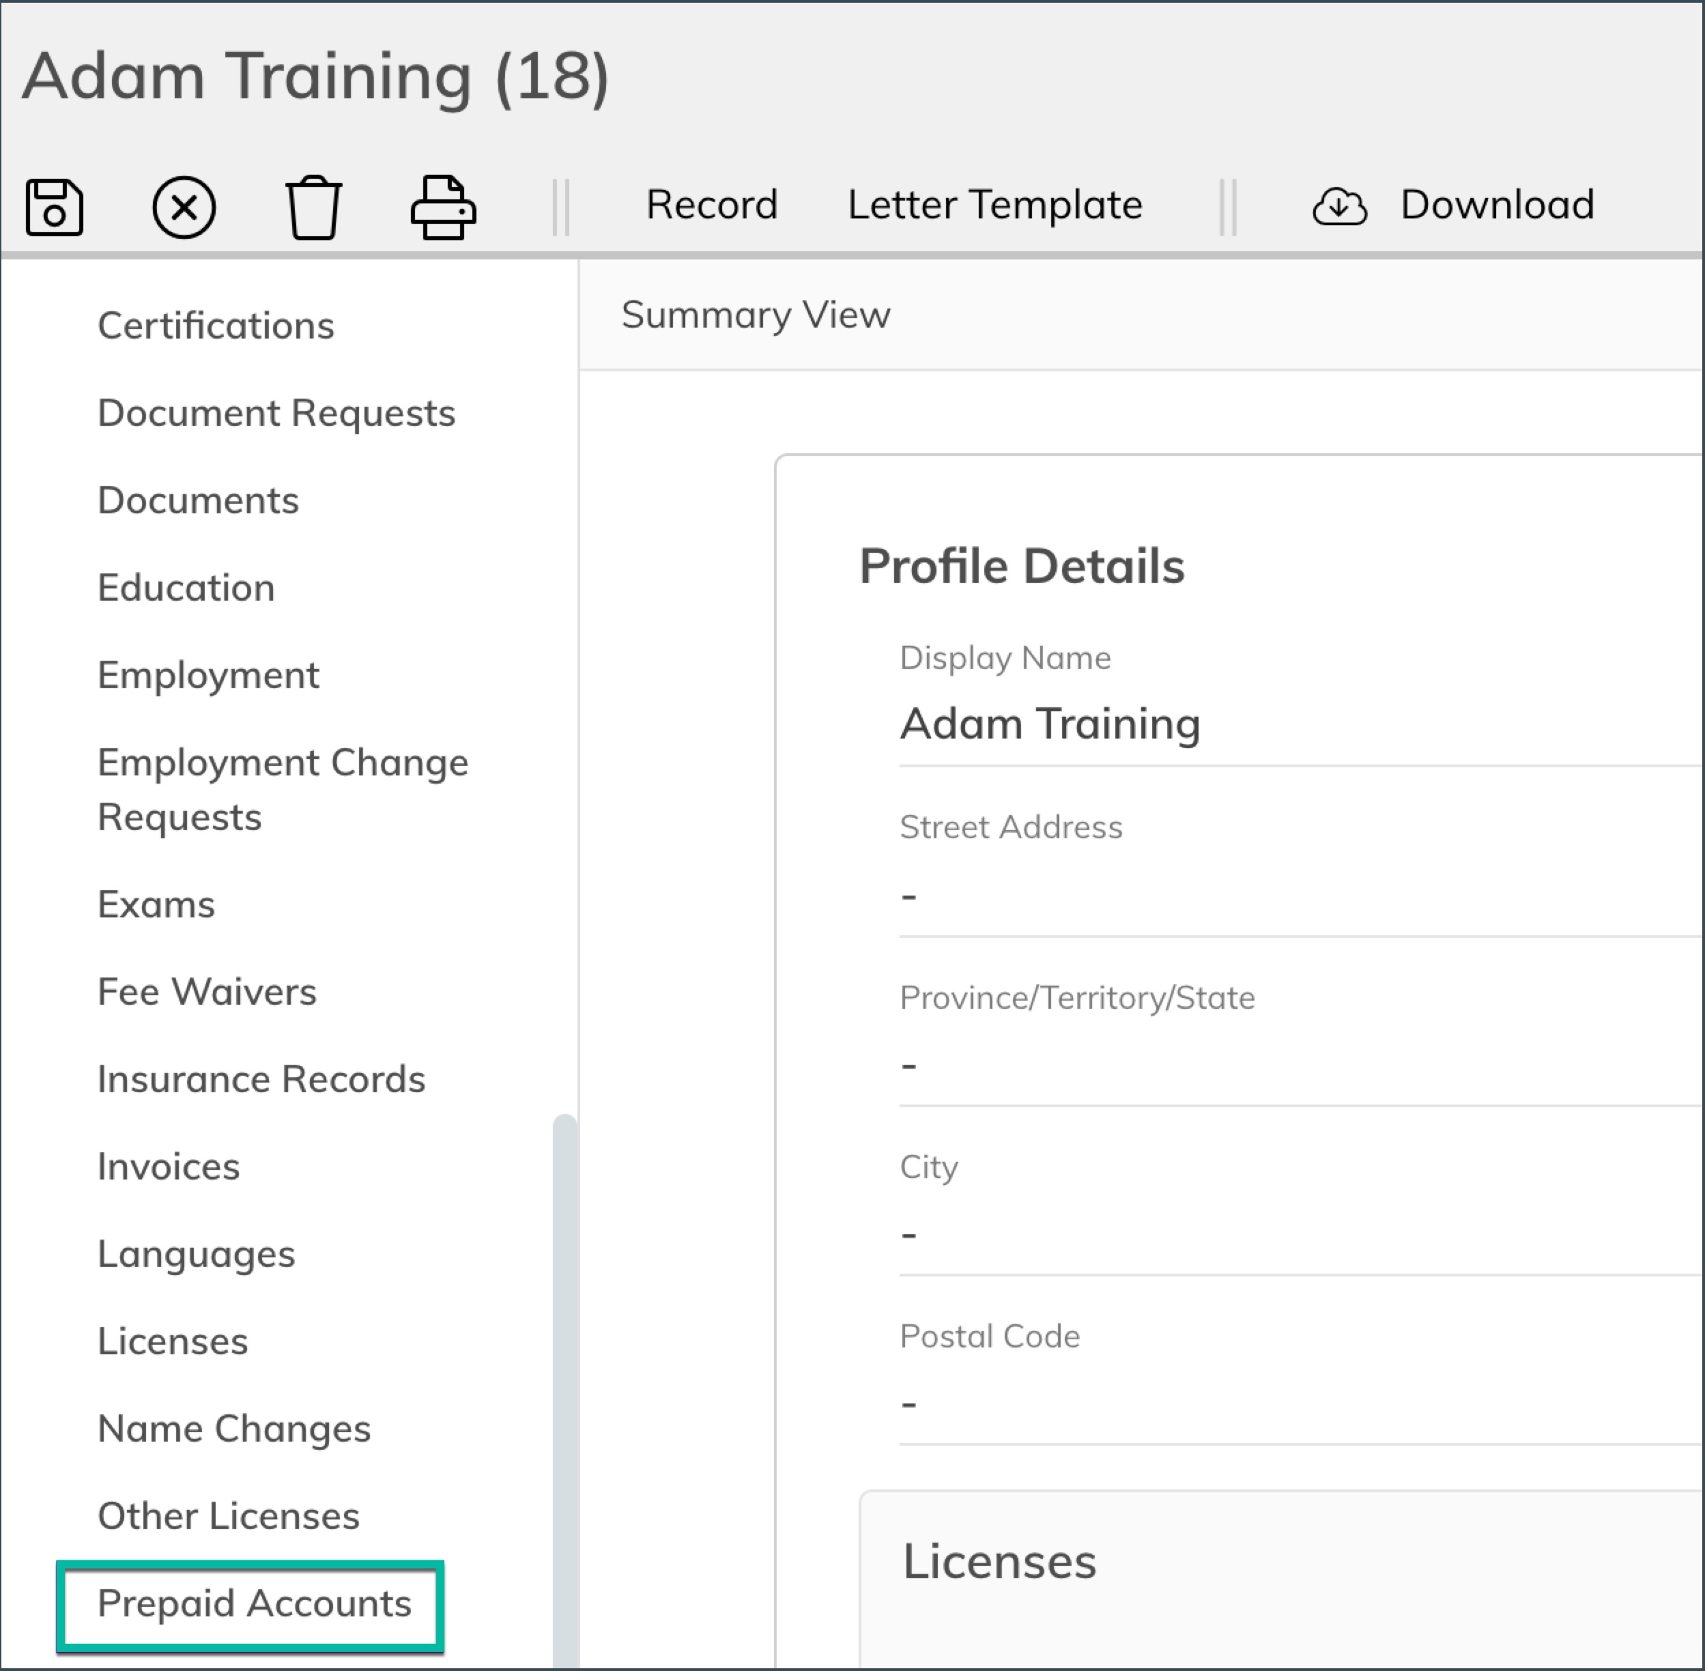Click the cloud download icon
This screenshot has height=1671, width=1705.
pyautogui.click(x=1339, y=208)
